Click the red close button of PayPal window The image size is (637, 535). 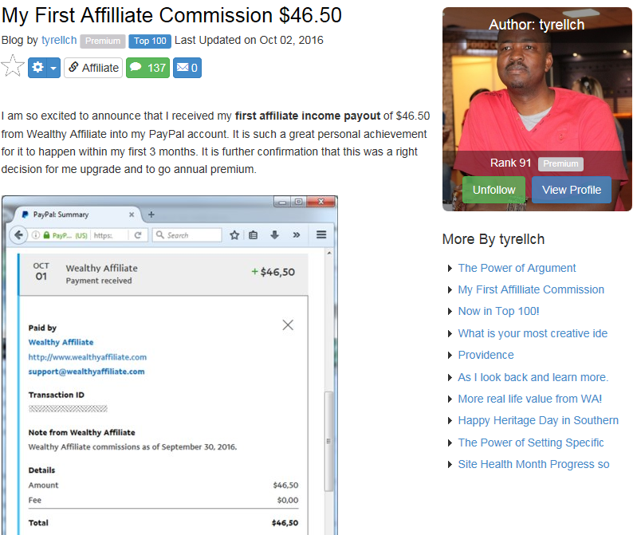pyautogui.click(x=321, y=202)
